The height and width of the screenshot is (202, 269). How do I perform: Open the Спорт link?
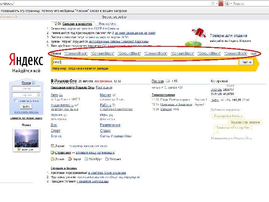[55, 131]
